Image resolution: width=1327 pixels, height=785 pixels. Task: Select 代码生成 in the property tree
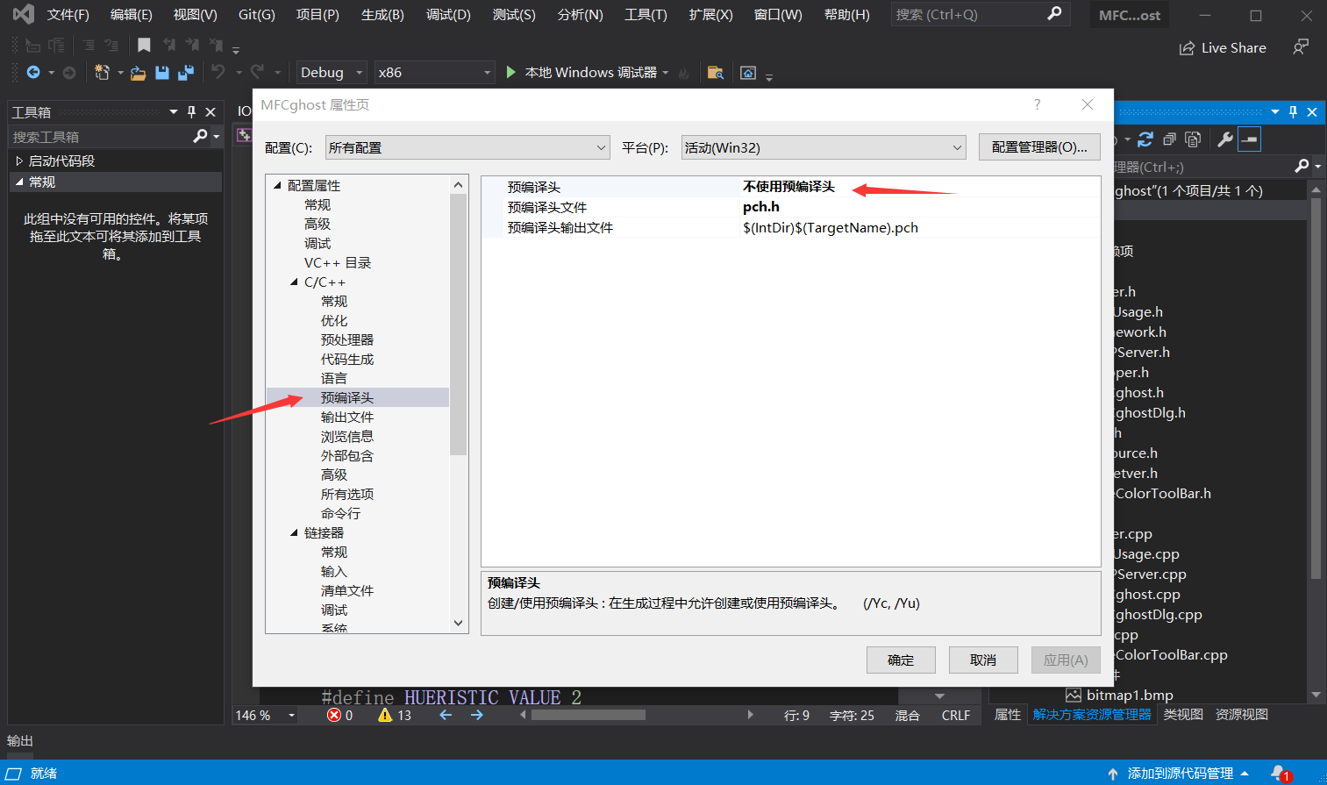[x=347, y=359]
